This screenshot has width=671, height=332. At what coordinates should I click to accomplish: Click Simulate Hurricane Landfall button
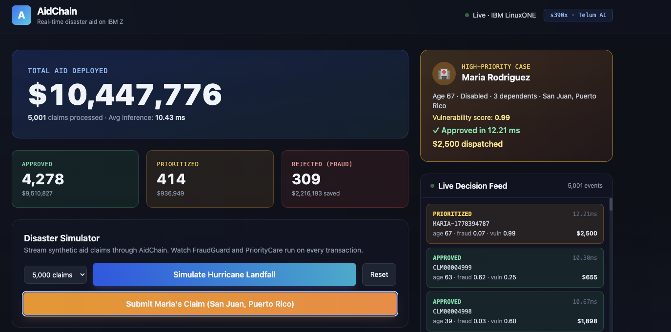(224, 274)
